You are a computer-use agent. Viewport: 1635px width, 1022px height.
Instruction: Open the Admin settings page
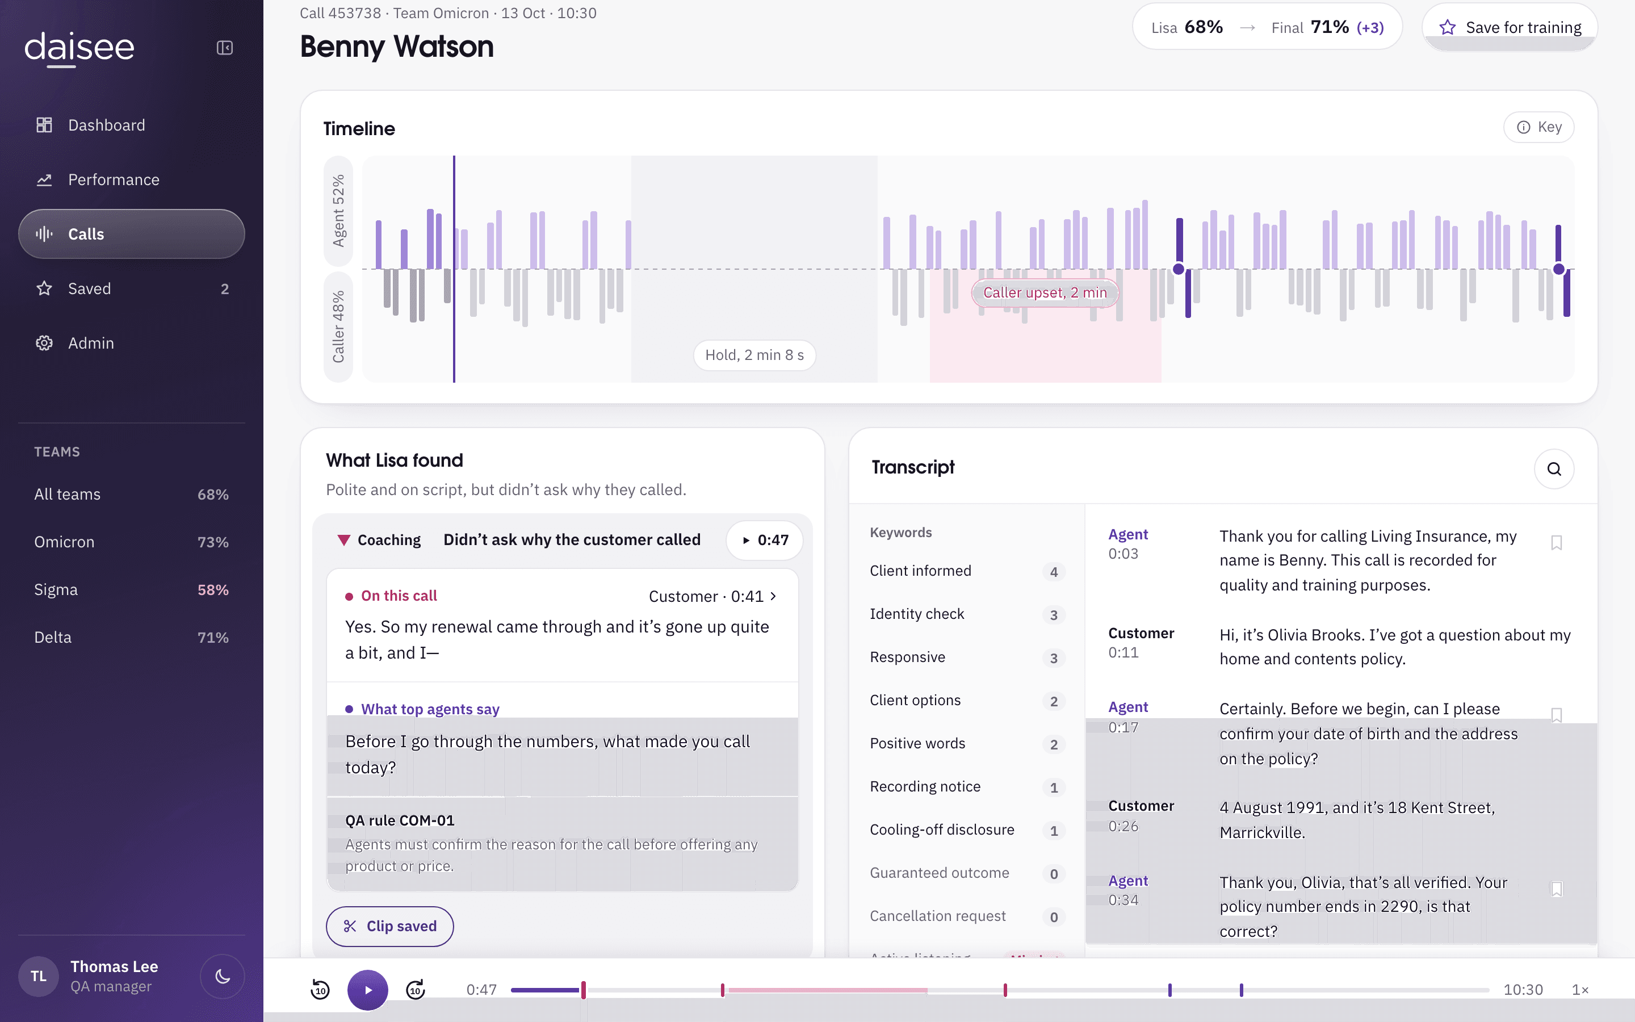(x=131, y=343)
